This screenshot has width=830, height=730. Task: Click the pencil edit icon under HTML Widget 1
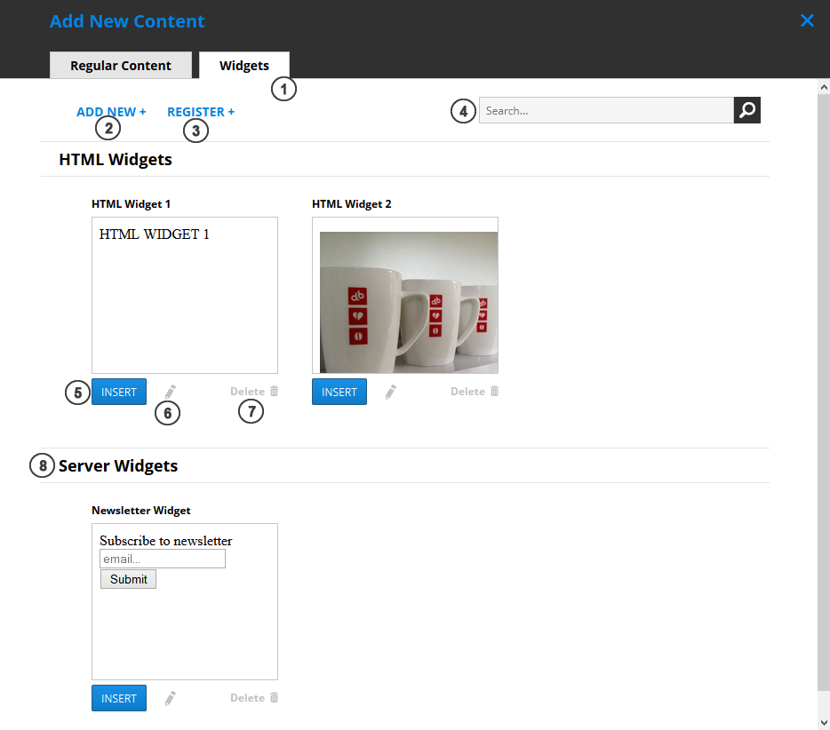(169, 391)
